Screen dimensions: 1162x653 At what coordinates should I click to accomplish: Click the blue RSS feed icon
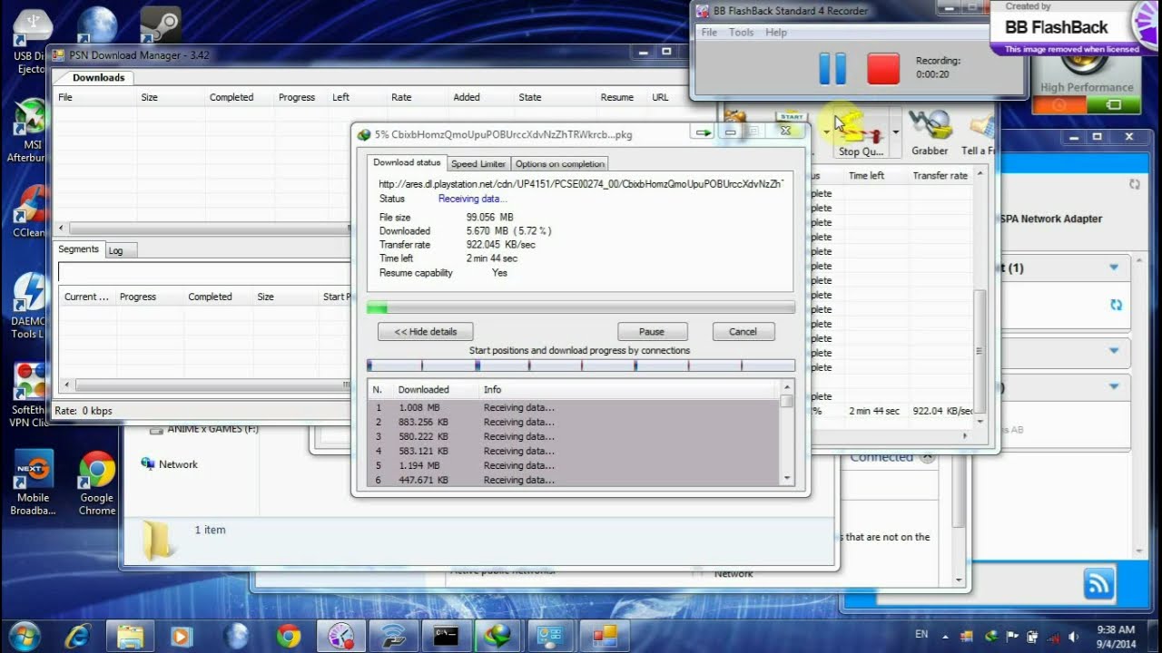pyautogui.click(x=1098, y=583)
